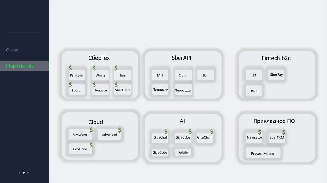This screenshot has height=183, width=327.
Task: Select the active middle pagination dot
Action: pos(24,173)
